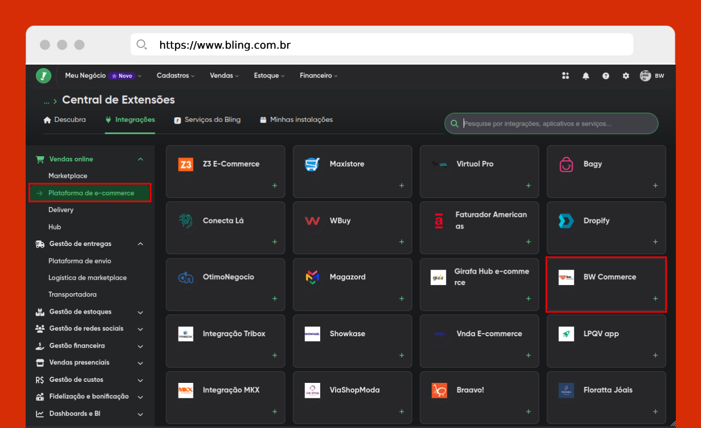Open the Estoque dropdown menu
Screen dimensions: 701x428
click(269, 76)
